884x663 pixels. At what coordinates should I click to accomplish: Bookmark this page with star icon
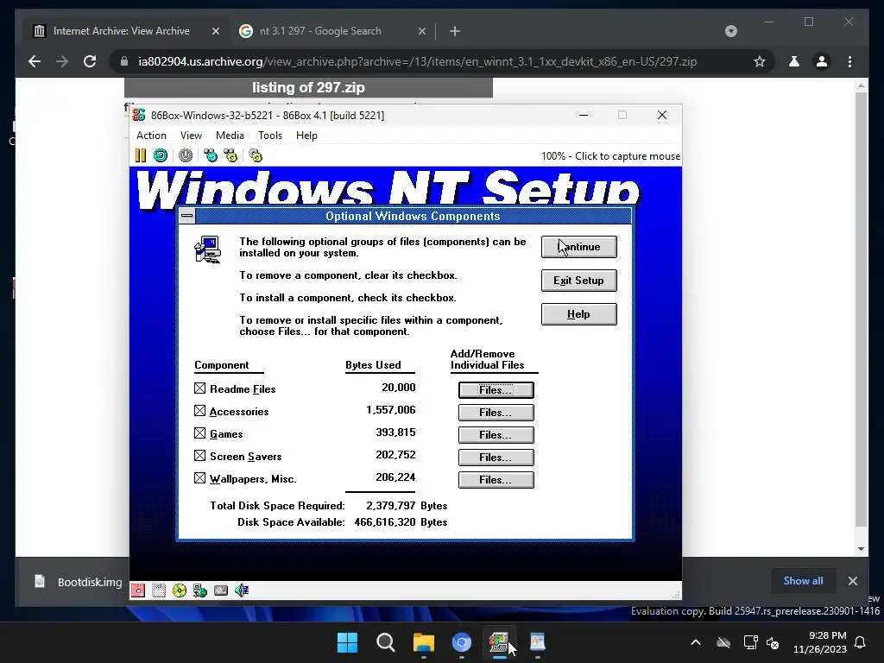pyautogui.click(x=760, y=61)
